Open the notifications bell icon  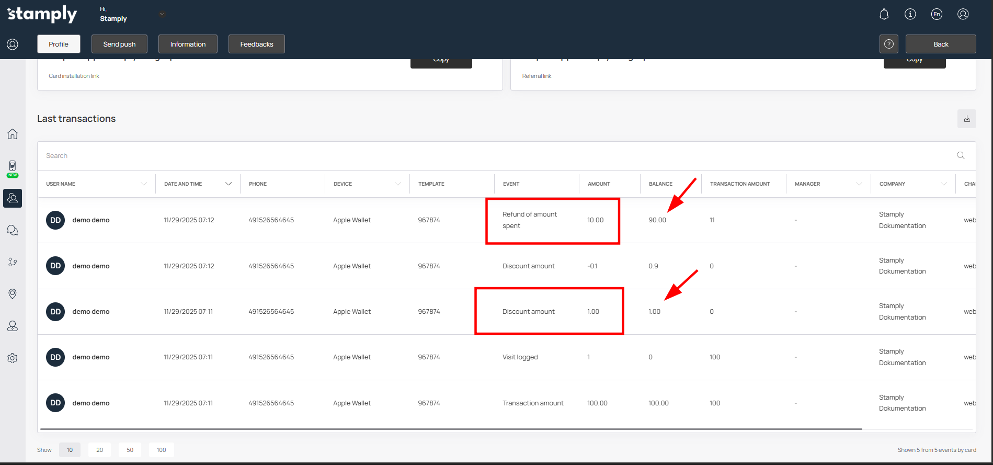click(884, 14)
